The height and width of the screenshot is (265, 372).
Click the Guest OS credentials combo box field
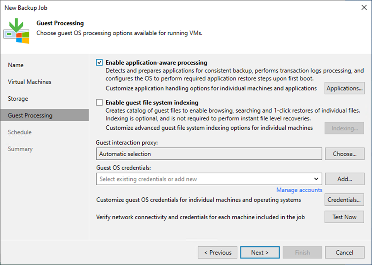tap(205, 179)
